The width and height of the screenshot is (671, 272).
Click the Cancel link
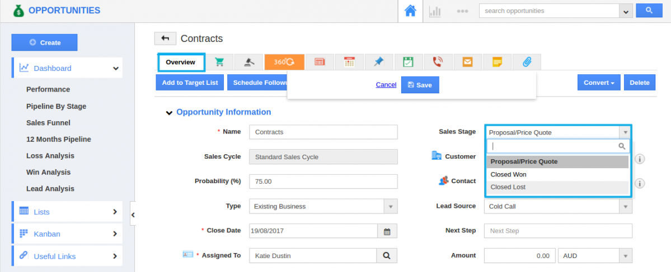pyautogui.click(x=386, y=85)
